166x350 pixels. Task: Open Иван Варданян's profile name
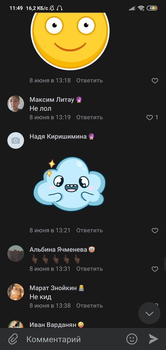(53, 325)
